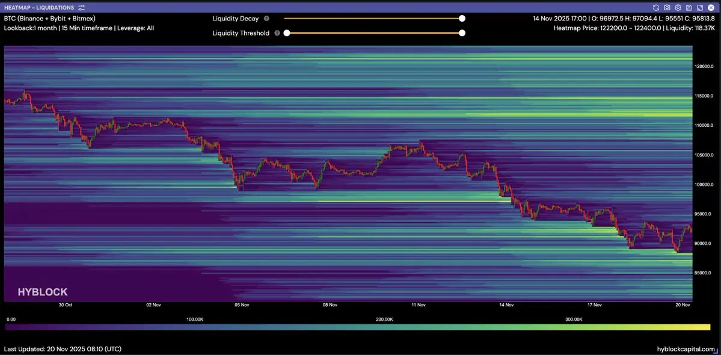Click Liquidity Threshold right slider handle
This screenshot has width=721, height=355.
pos(462,33)
